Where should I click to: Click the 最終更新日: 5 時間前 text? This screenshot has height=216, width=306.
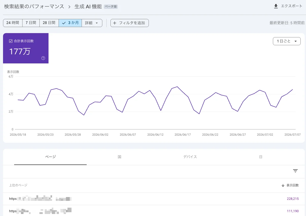287,23
